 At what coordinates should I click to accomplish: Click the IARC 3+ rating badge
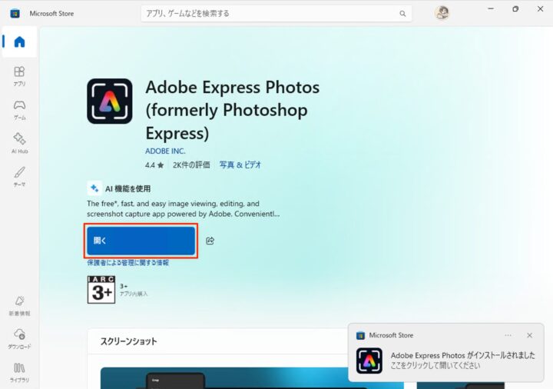101,289
